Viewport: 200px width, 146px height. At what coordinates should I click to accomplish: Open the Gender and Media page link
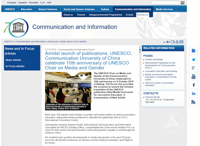point(154,59)
